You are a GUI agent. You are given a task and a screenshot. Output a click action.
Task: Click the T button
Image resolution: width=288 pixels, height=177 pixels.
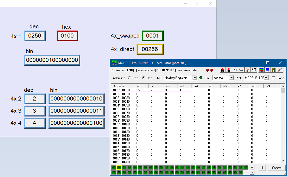tap(262, 168)
